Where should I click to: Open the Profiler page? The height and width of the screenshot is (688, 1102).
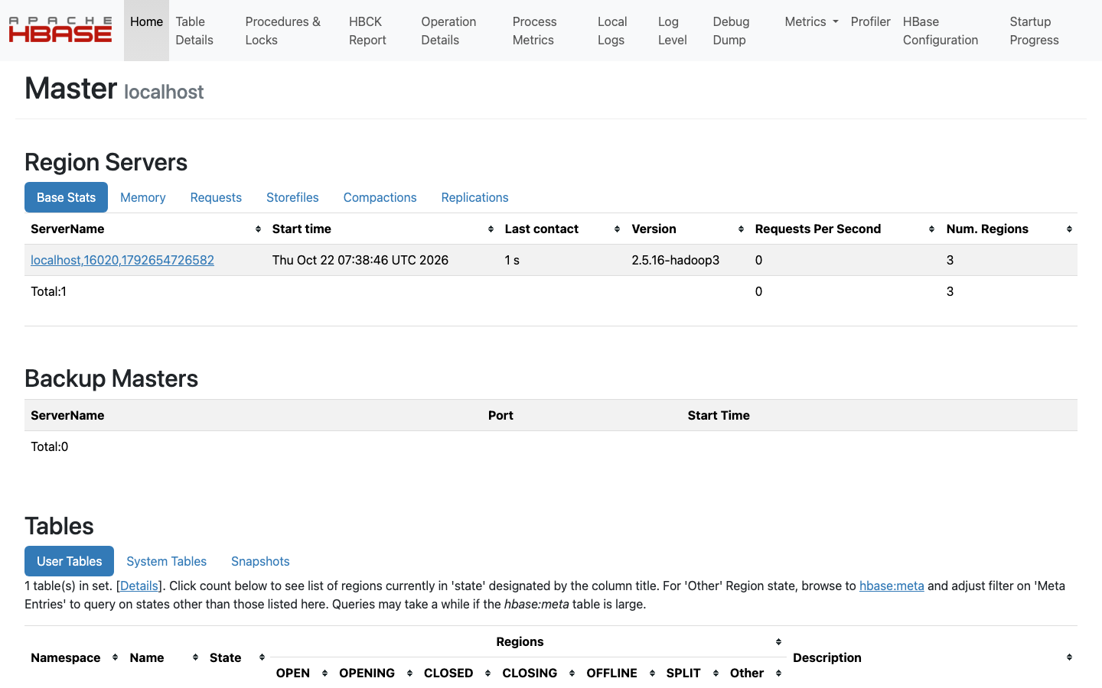tap(870, 21)
